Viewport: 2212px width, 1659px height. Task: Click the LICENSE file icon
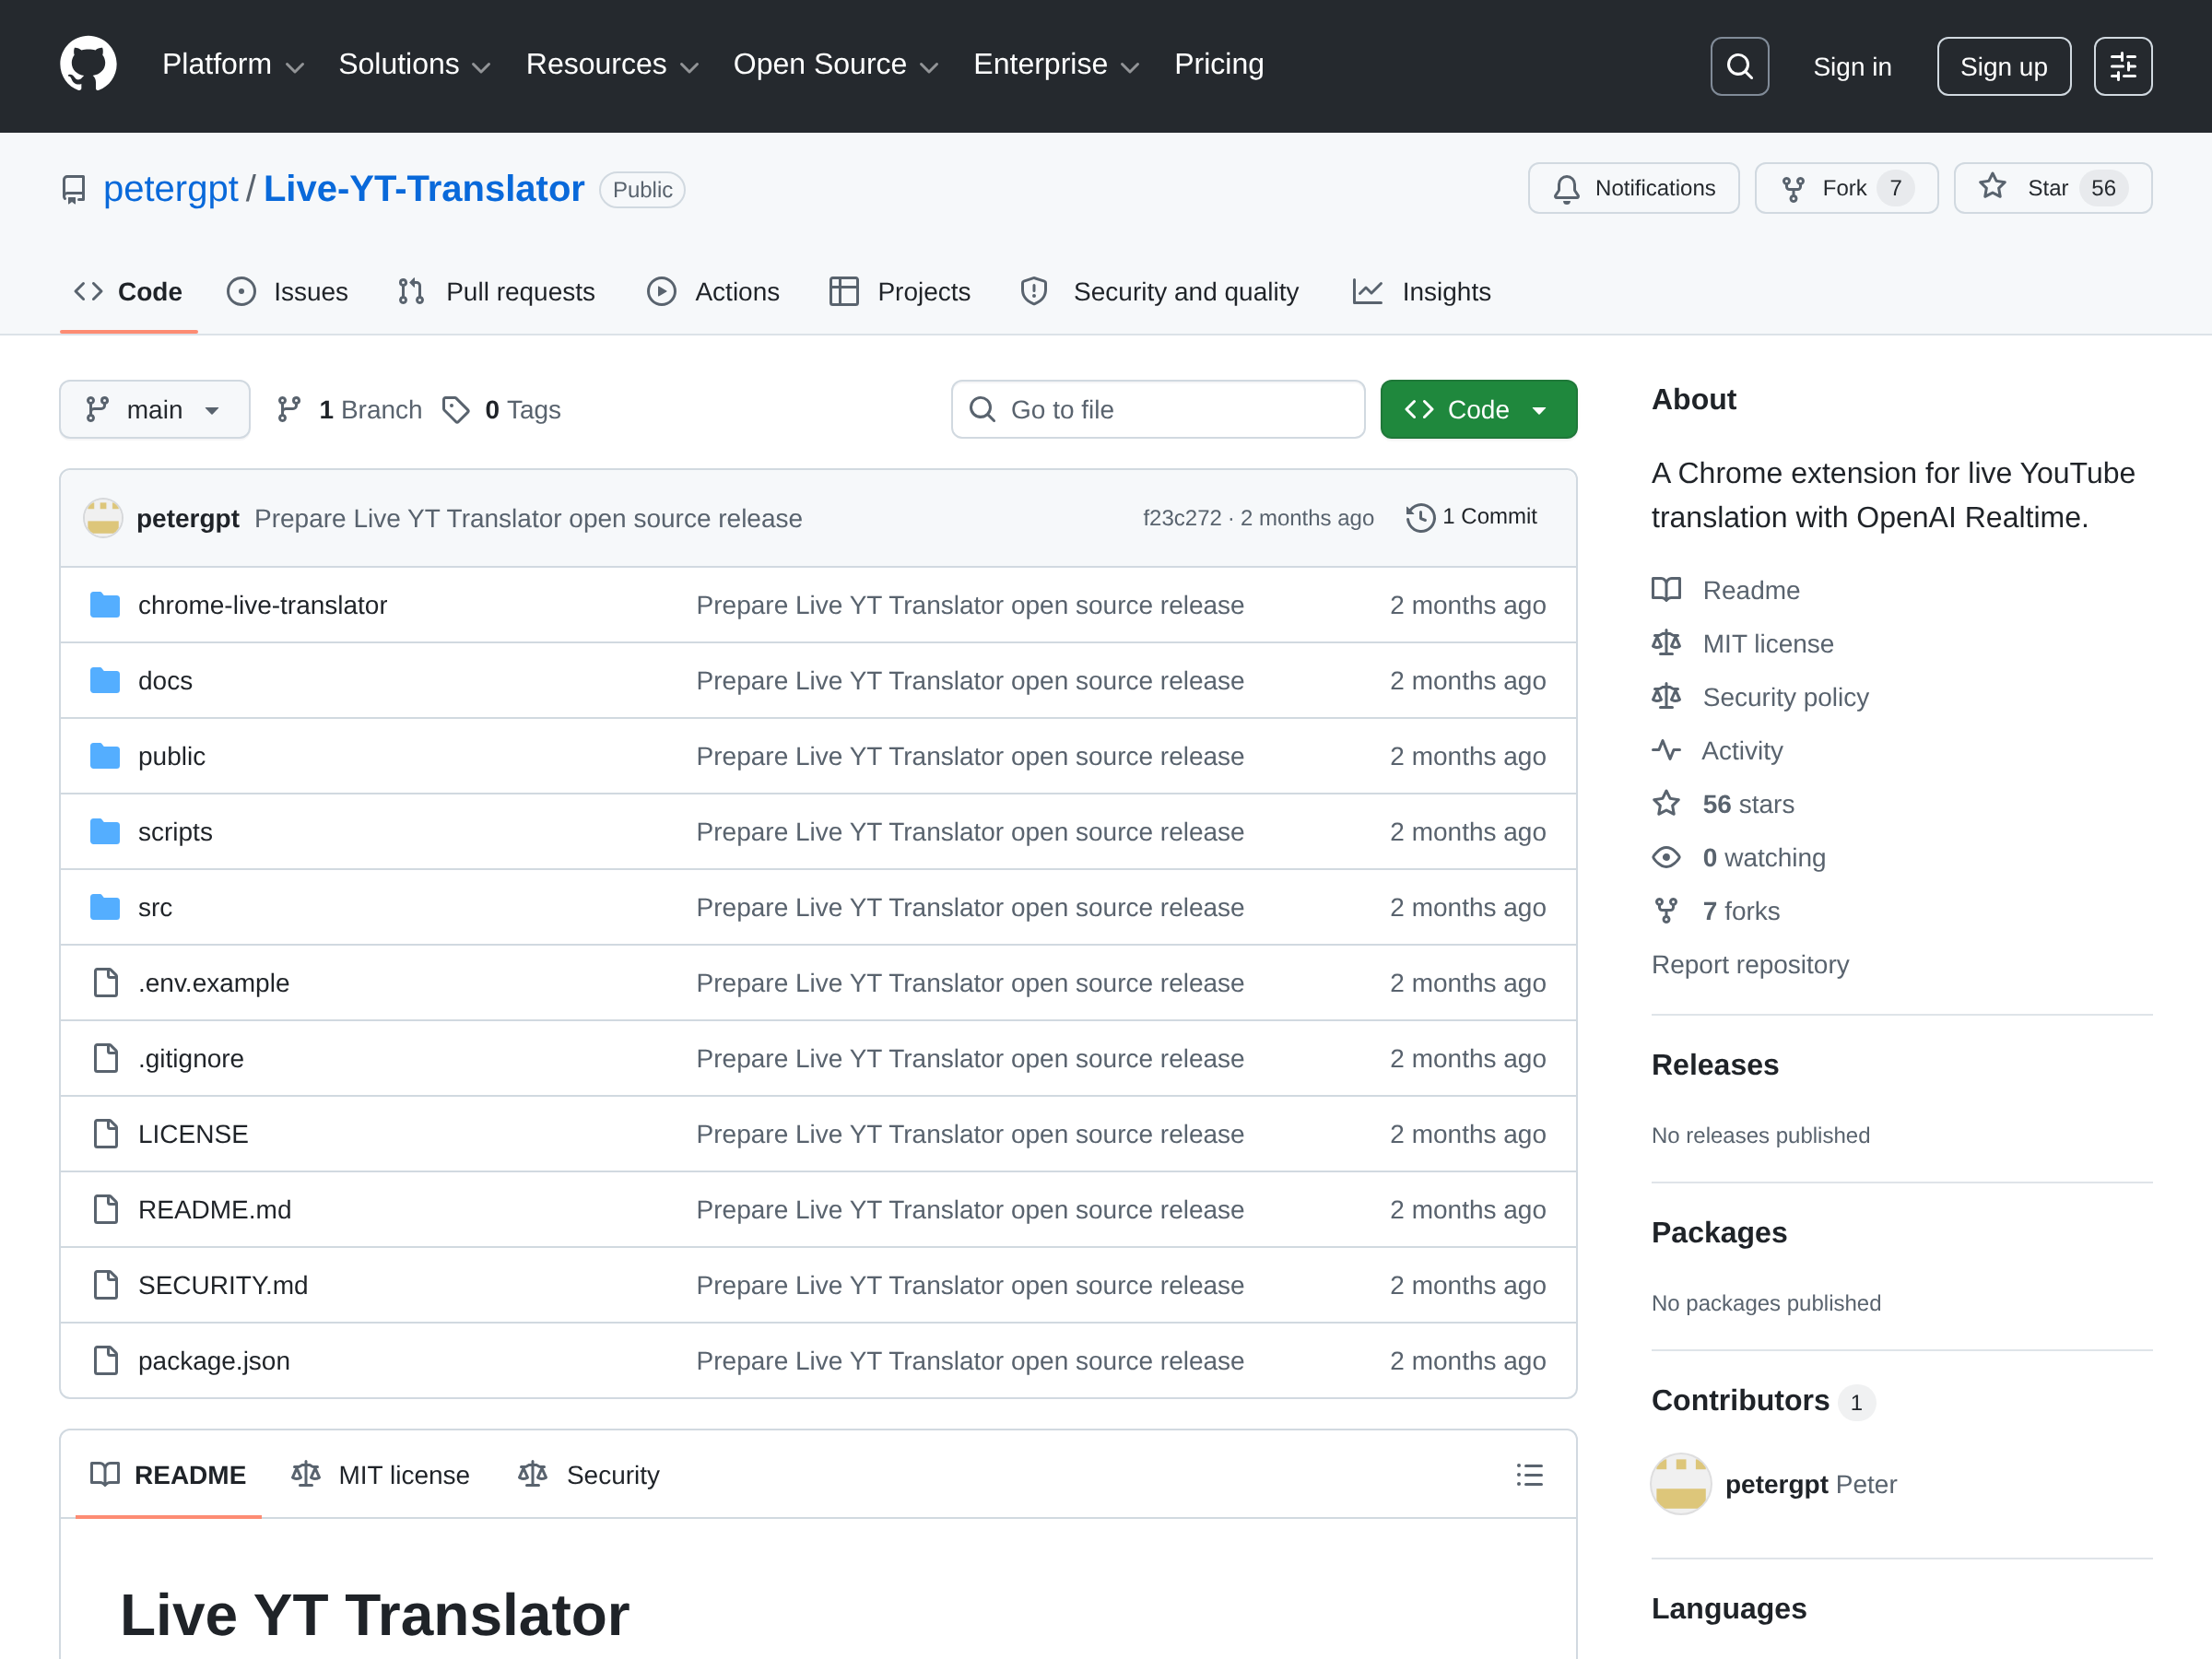pyautogui.click(x=105, y=1133)
